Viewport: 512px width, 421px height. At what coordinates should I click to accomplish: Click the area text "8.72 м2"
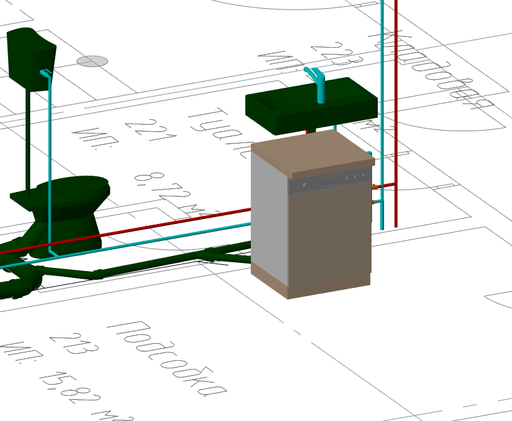(x=176, y=195)
